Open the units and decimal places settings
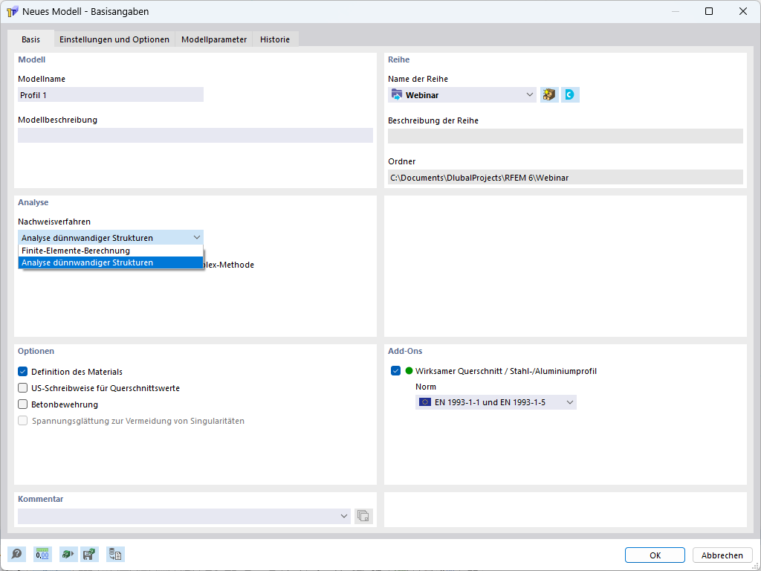Image resolution: width=761 pixels, height=571 pixels. (x=42, y=555)
